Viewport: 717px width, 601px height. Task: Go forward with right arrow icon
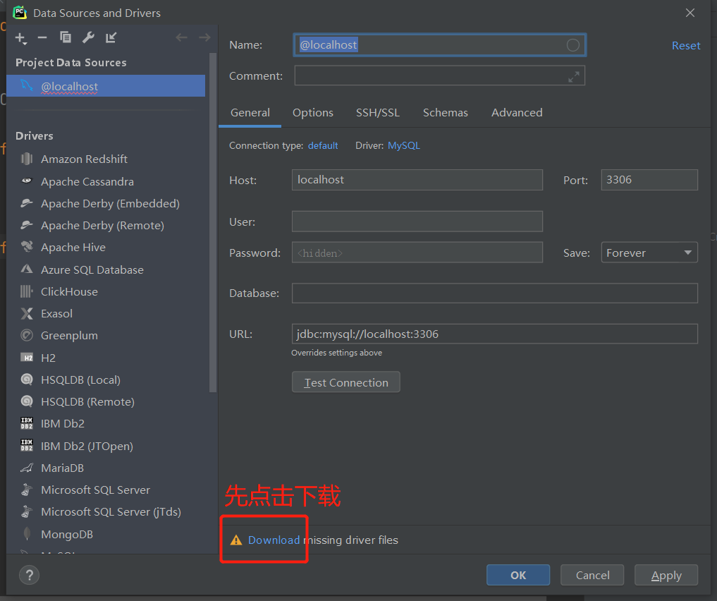[x=204, y=37]
